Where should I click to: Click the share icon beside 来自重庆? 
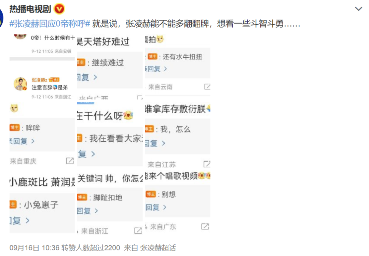pos(70,161)
